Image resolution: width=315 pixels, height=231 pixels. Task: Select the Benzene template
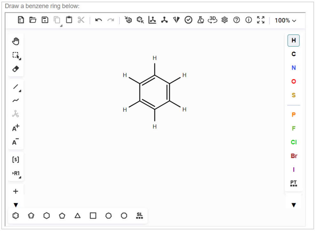16,215
